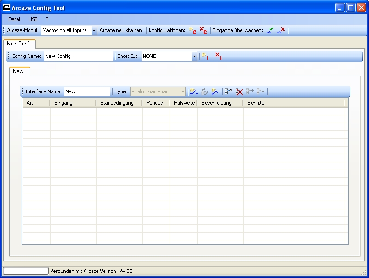Screen dimensions: 369x278
Task: Click the new configuration icon (star with C)
Action: click(192, 30)
